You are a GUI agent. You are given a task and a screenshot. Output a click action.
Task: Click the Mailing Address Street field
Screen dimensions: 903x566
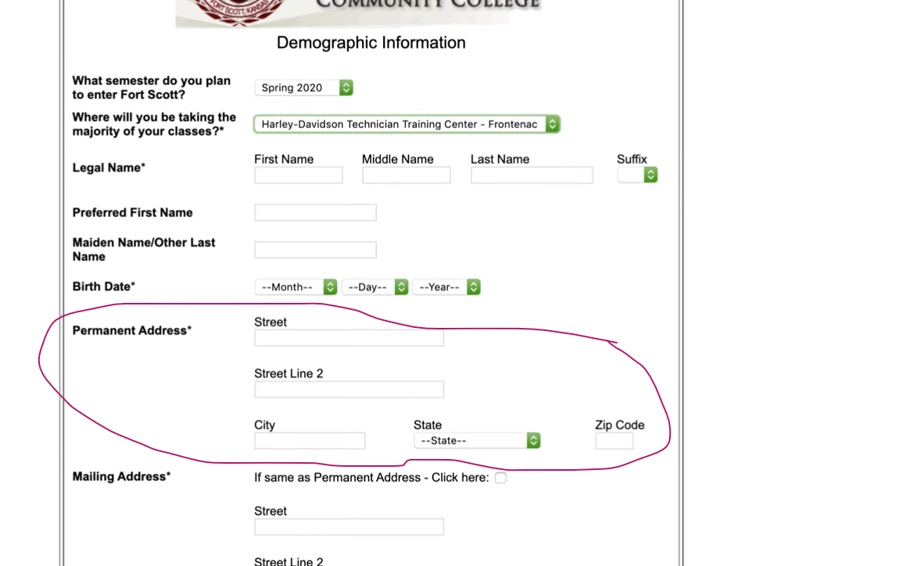pyautogui.click(x=349, y=527)
